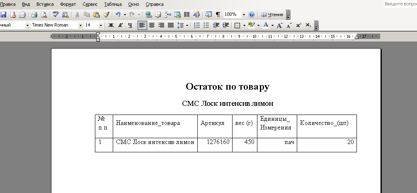The height and width of the screenshot is (193, 417).
Task: Toggle bulleted list
Action: point(206,25)
